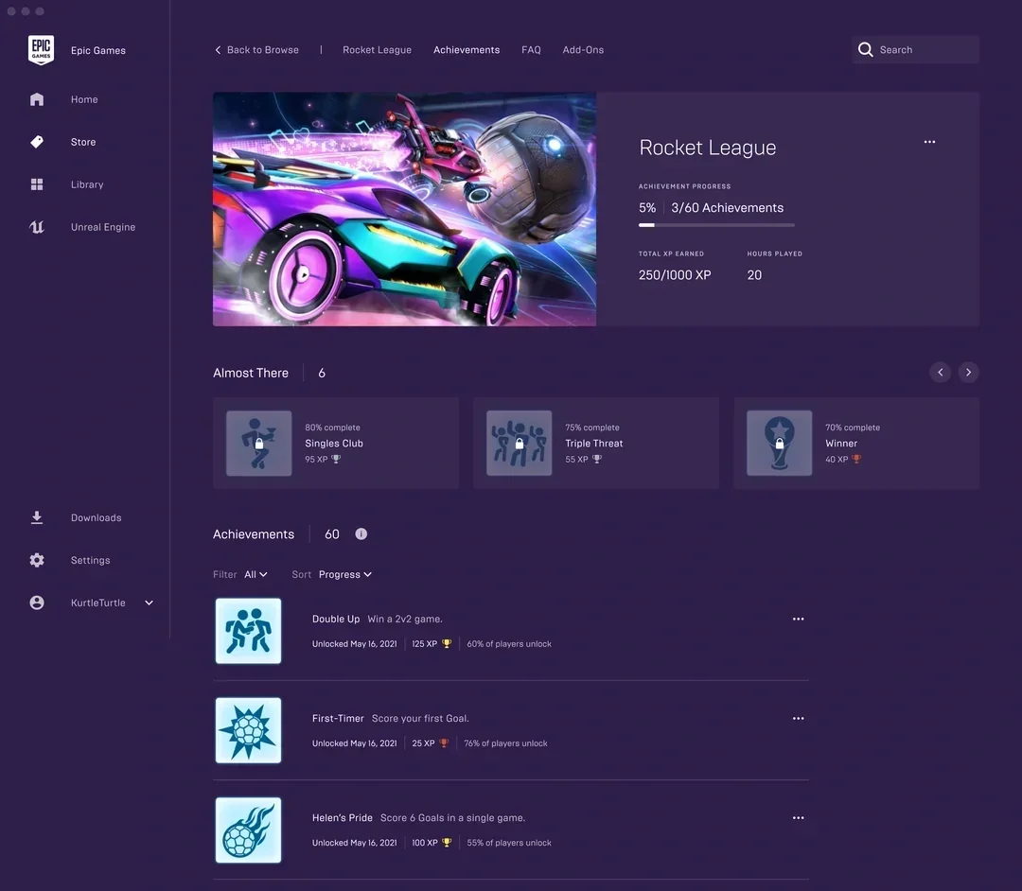This screenshot has height=891, width=1022.
Task: Open the Filter All dropdown
Action: [x=255, y=574]
